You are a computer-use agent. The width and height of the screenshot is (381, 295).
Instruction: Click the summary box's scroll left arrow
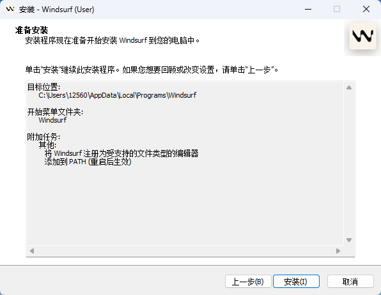click(32, 250)
